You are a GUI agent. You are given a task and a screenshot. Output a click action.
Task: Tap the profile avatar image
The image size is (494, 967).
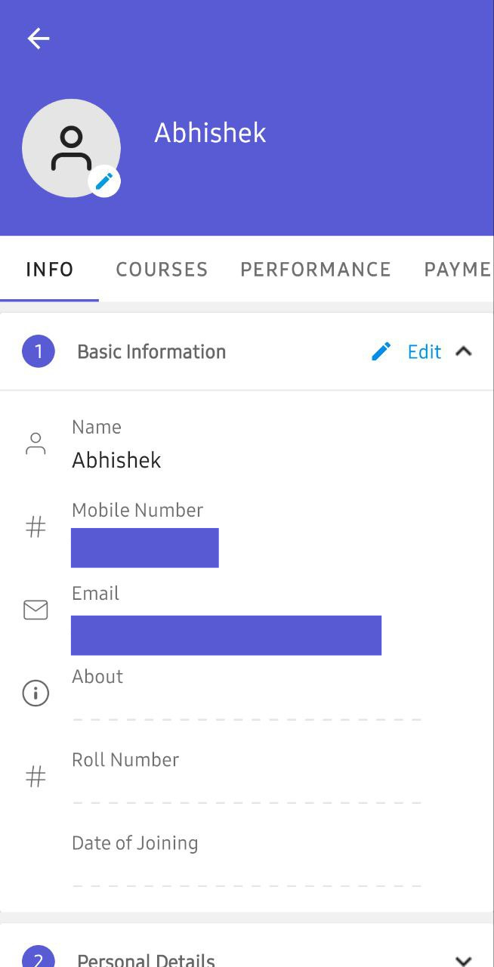coord(68,147)
